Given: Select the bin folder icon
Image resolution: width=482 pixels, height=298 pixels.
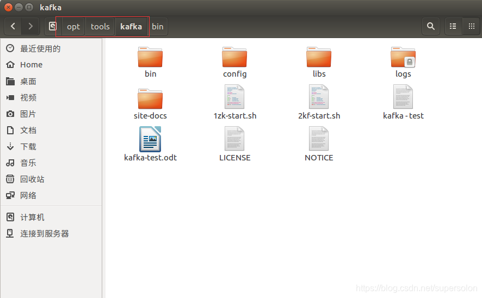Looking at the screenshot, I should 150,57.
